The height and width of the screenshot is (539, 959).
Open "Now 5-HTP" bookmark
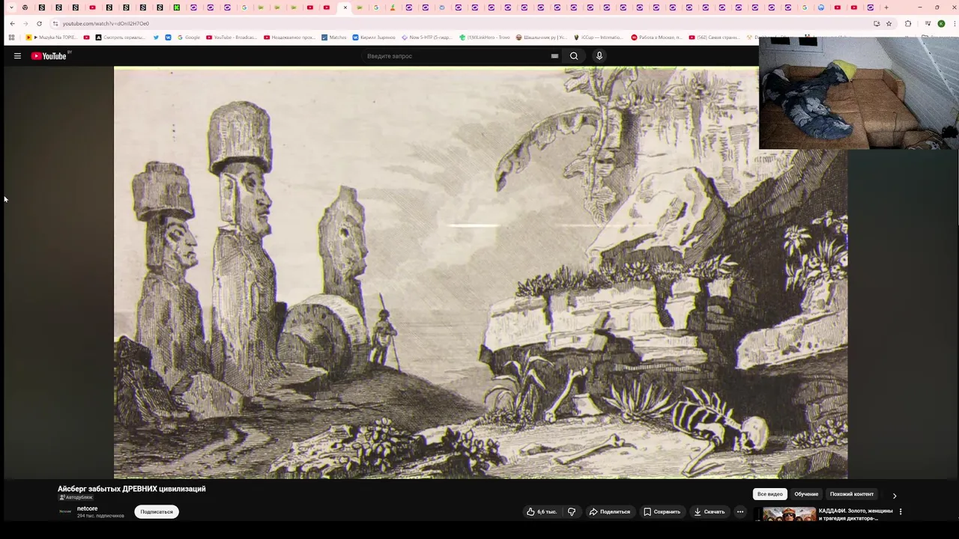426,37
